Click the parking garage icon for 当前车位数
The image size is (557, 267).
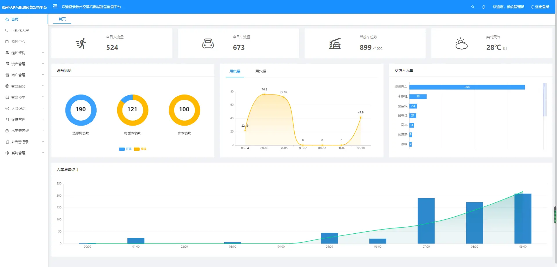[x=335, y=43]
